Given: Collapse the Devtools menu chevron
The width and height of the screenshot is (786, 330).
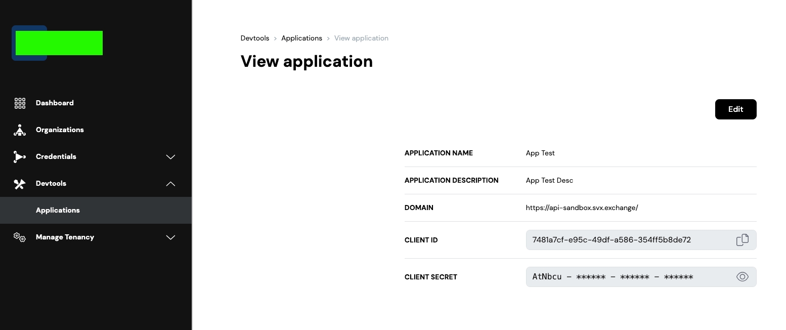Looking at the screenshot, I should pyautogui.click(x=171, y=184).
